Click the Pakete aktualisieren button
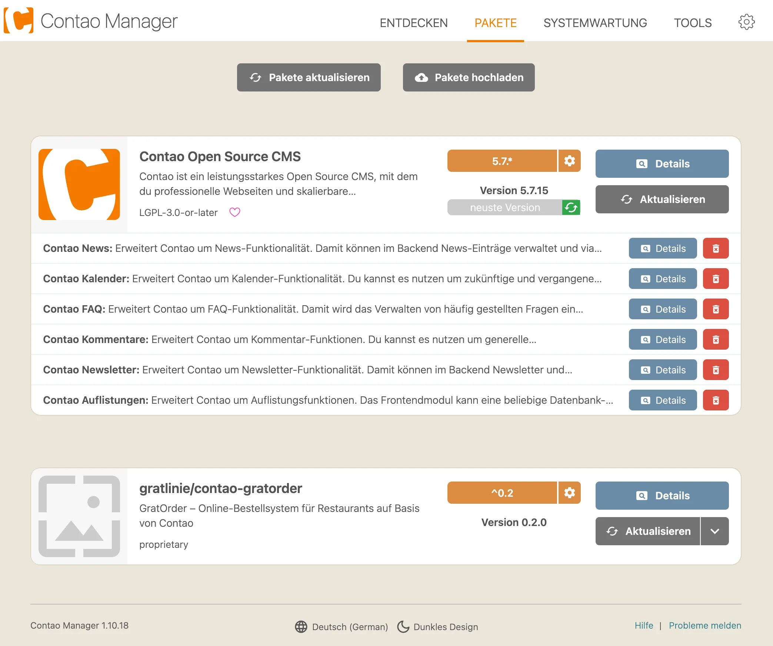 click(x=309, y=77)
